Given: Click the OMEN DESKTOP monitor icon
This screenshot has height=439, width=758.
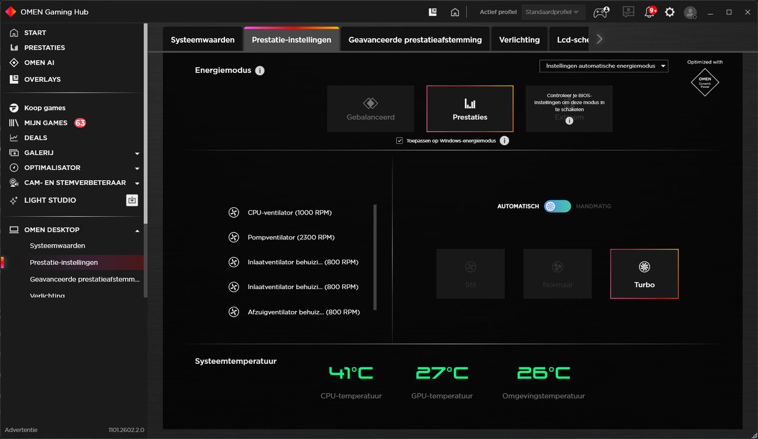Looking at the screenshot, I should point(14,230).
